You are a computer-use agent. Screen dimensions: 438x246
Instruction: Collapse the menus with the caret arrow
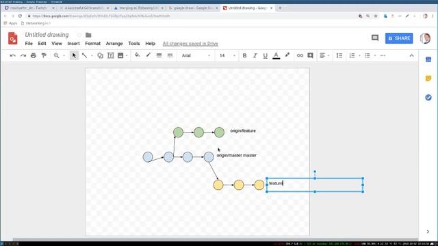[x=411, y=55]
